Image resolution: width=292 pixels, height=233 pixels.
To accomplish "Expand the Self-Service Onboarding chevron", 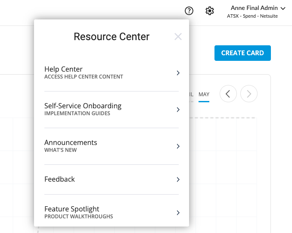I will (x=178, y=110).
